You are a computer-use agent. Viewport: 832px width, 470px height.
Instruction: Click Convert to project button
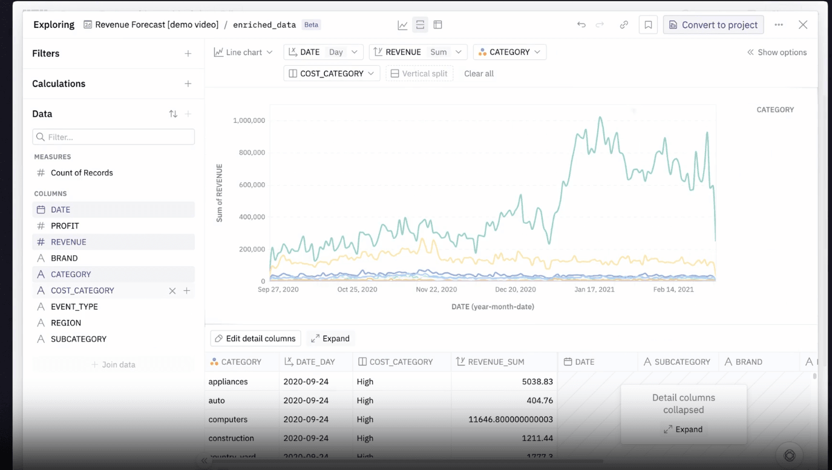[713, 25]
